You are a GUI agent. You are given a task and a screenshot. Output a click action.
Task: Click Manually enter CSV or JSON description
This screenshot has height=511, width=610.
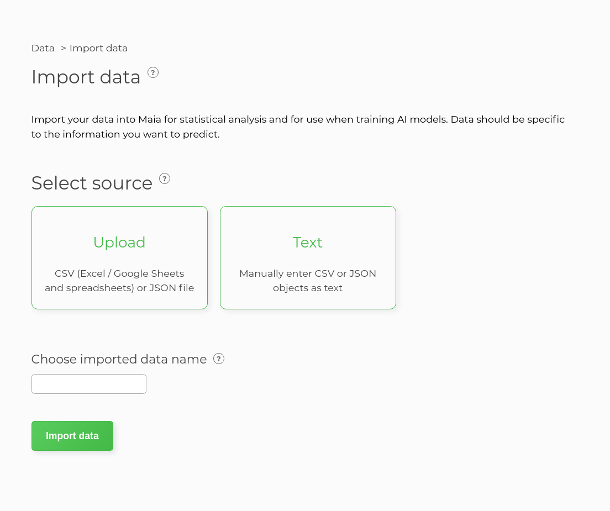[x=308, y=273]
